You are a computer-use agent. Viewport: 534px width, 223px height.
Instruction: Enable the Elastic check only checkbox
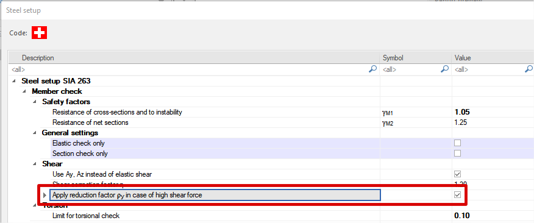(x=457, y=143)
